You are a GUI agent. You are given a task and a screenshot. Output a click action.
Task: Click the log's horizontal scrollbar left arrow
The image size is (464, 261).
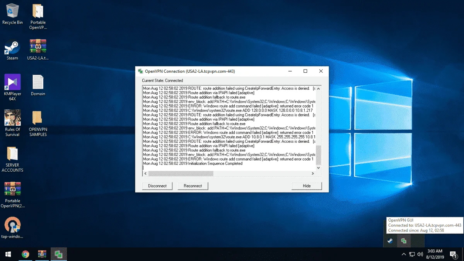[x=145, y=174]
